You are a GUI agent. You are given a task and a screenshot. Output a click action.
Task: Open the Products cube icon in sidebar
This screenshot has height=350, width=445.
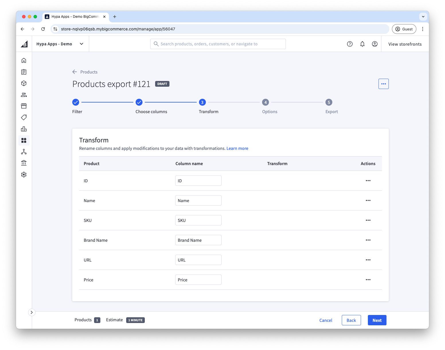pyautogui.click(x=24, y=83)
